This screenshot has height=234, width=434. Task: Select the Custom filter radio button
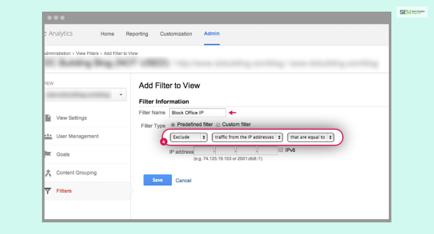coord(218,125)
